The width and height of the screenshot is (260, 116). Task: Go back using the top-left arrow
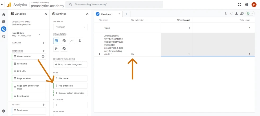[2, 5]
